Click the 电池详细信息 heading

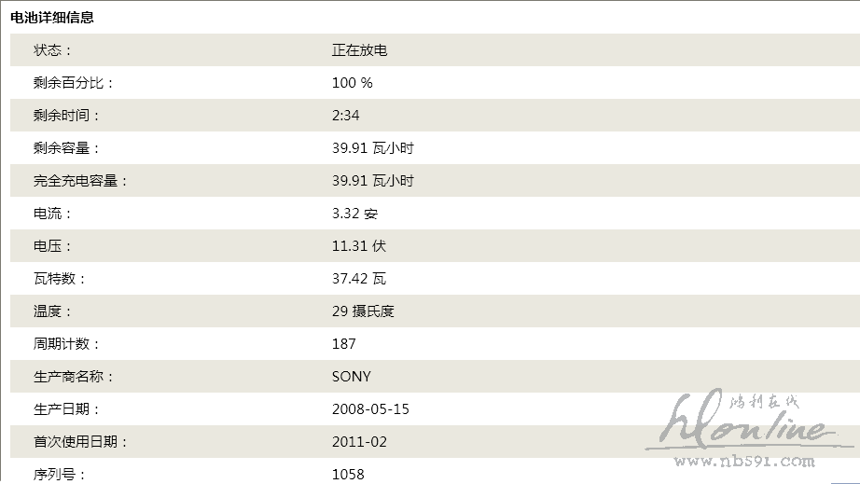pyautogui.click(x=52, y=18)
